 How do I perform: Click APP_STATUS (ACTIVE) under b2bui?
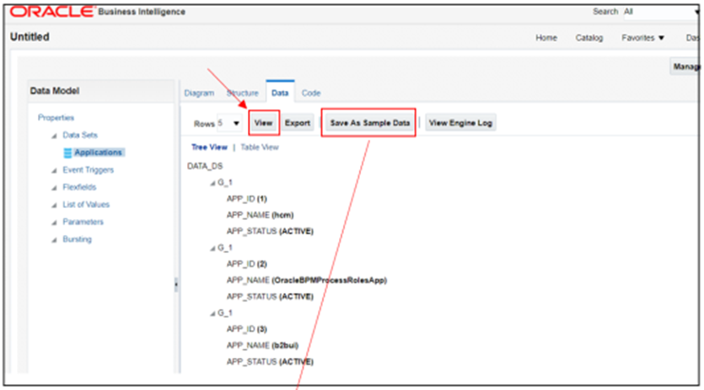(x=270, y=362)
